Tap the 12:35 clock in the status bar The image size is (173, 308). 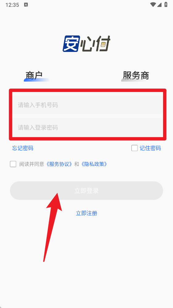12,5
